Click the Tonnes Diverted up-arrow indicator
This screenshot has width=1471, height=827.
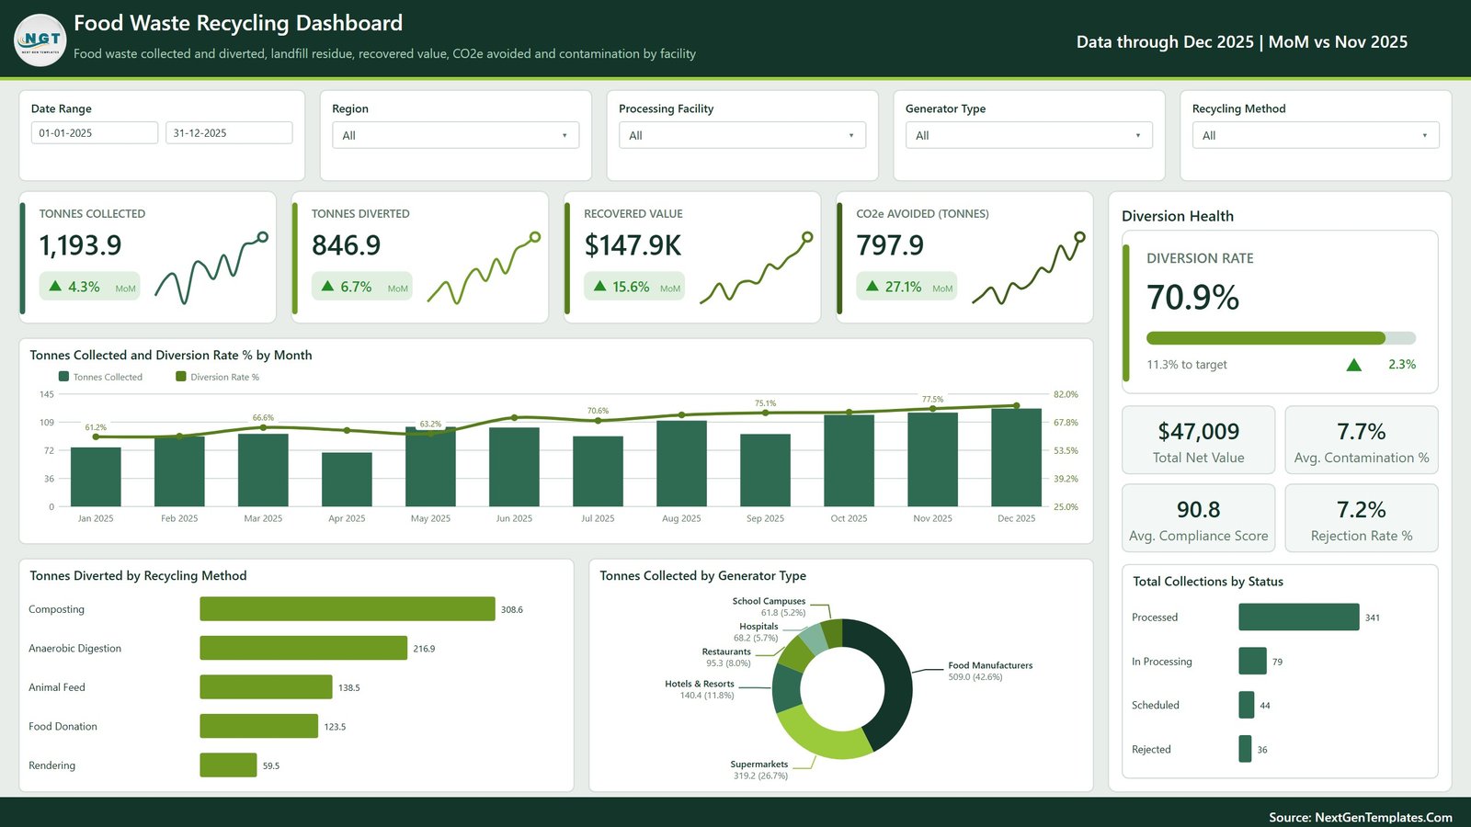click(x=327, y=286)
